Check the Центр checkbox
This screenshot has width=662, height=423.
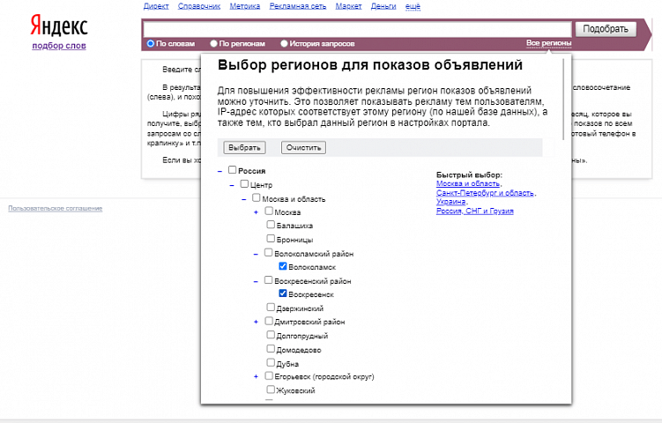(244, 183)
